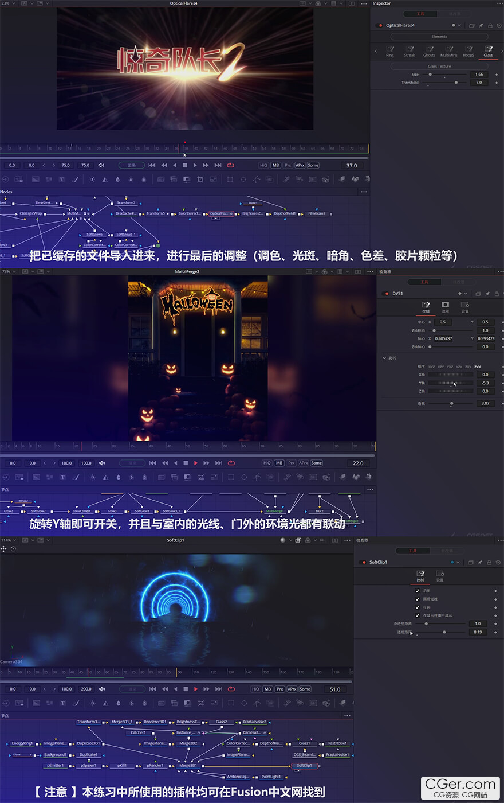Open 114% zoom dropdown in SoftClip1 viewer
Screen dimensions: 504x803
point(9,540)
